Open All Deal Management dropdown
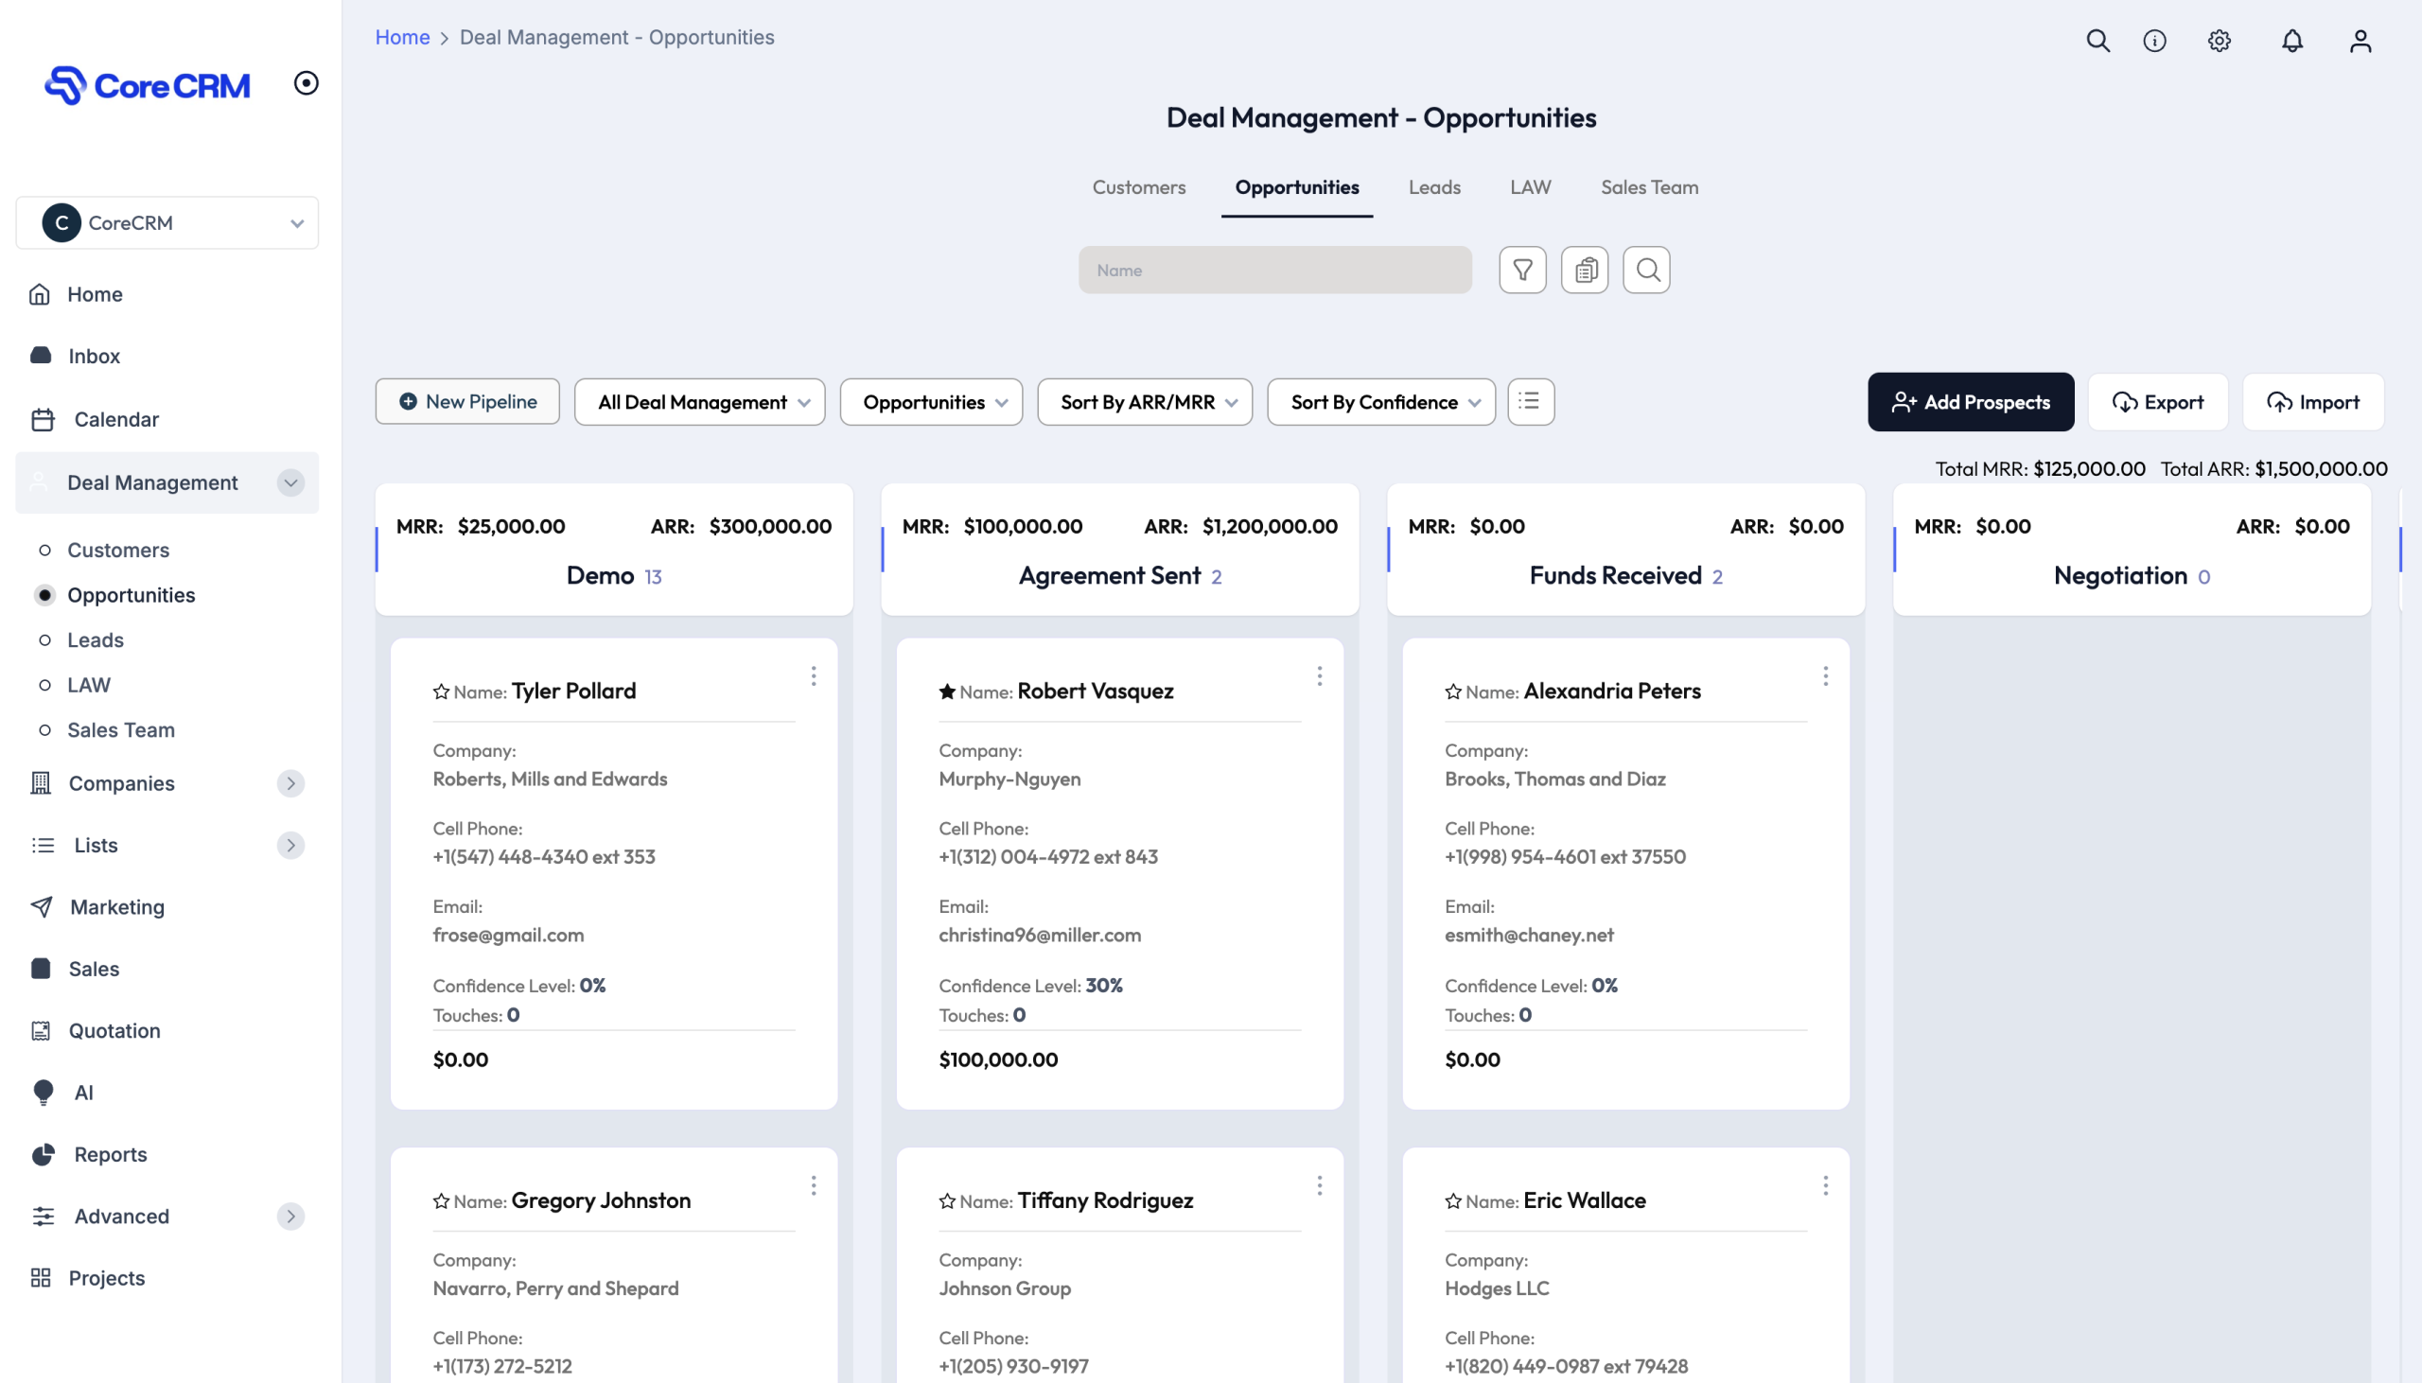2422x1383 pixels. tap(700, 402)
